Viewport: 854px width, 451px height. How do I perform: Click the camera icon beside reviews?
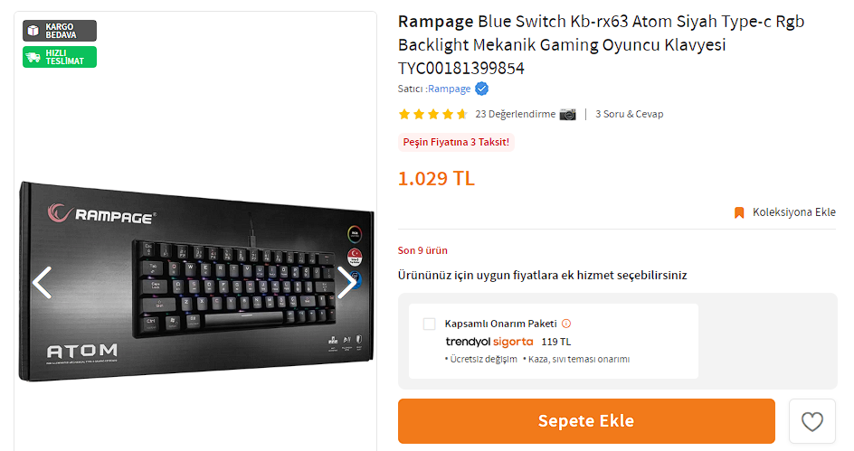click(567, 114)
